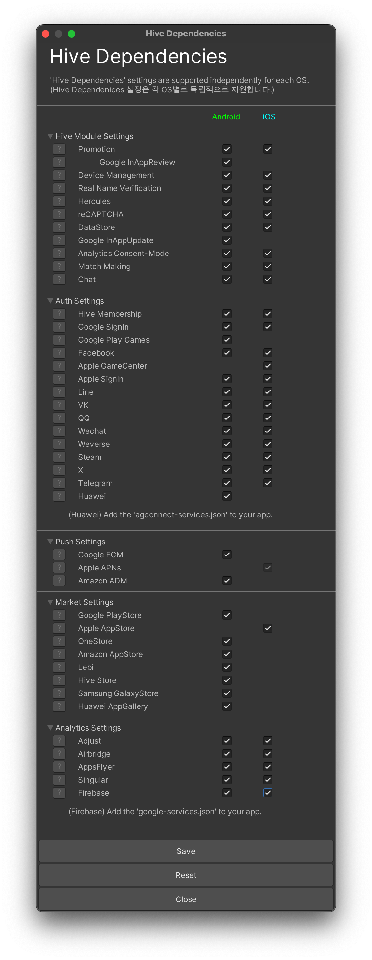Collapse the Hive Module Settings section

point(50,136)
